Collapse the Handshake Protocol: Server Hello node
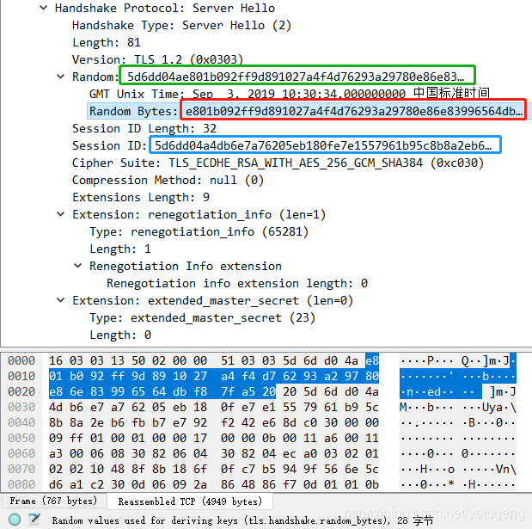This screenshot has width=532, height=529. pyautogui.click(x=44, y=8)
